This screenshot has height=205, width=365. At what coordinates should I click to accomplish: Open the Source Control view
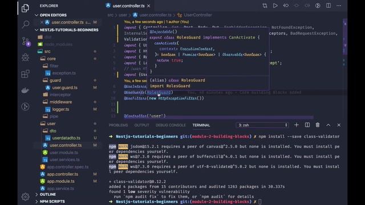point(26,42)
